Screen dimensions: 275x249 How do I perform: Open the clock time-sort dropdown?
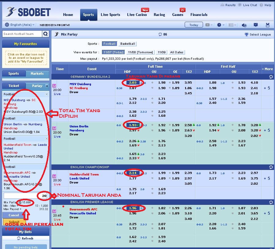click(221, 25)
